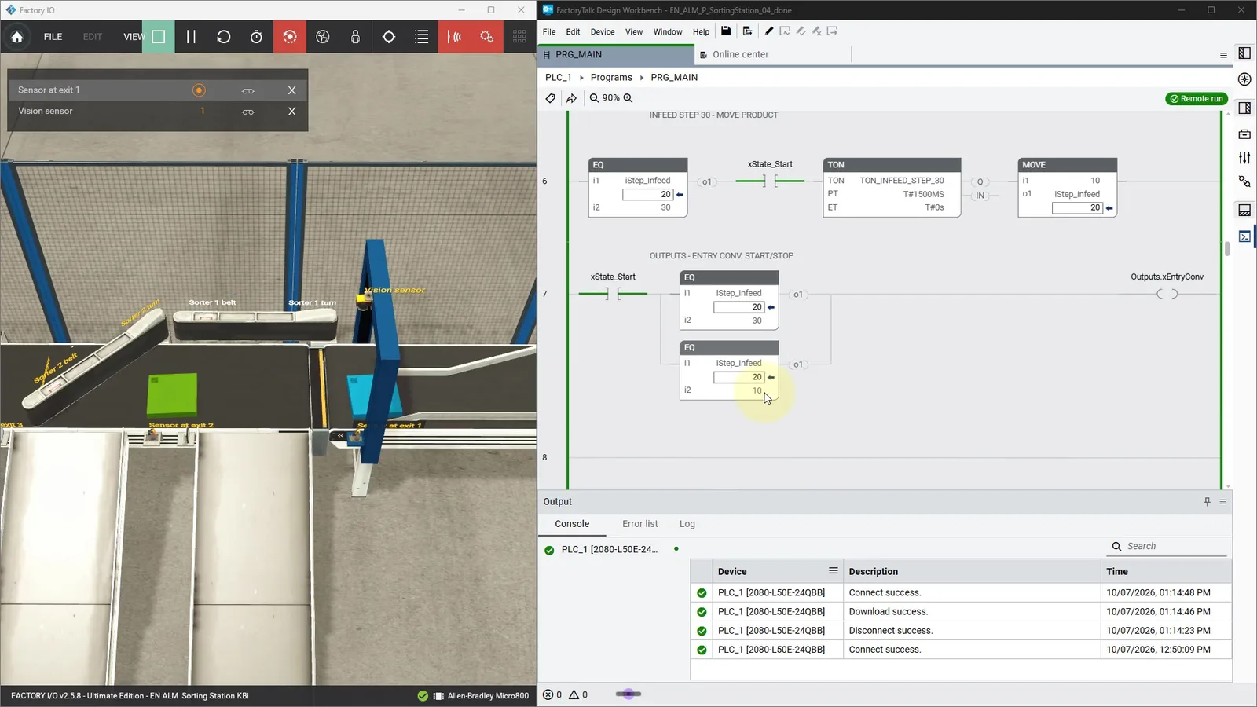Force the Sensor at exit 1 value
The width and height of the screenshot is (1257, 707).
[x=199, y=90]
